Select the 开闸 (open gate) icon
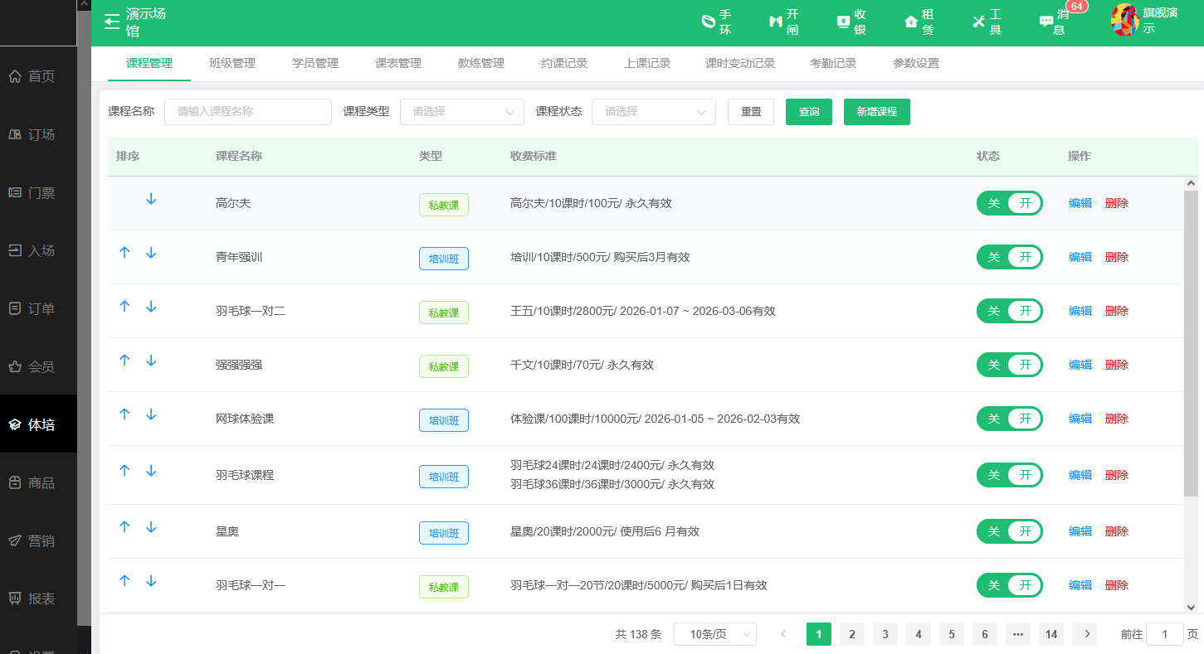Viewport: 1204px width, 654px height. click(x=782, y=22)
